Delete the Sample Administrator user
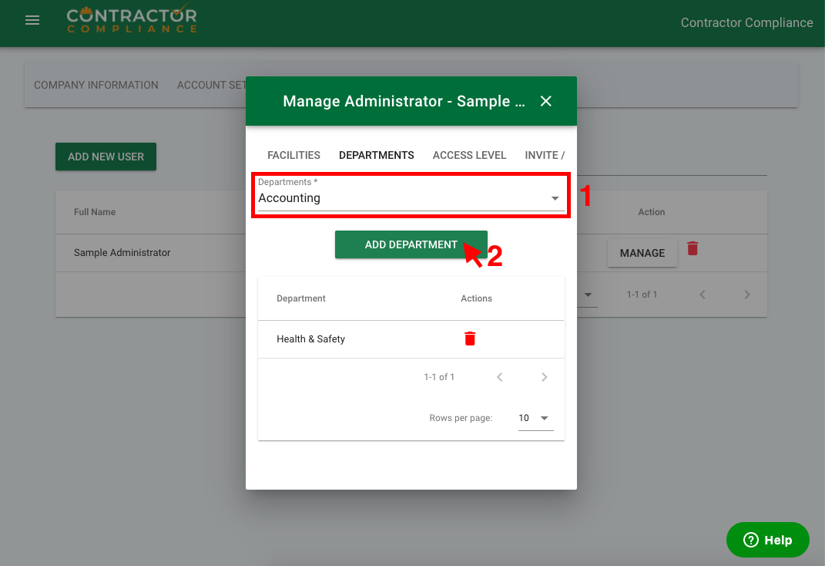Viewport: 825px width, 566px height. pos(693,248)
